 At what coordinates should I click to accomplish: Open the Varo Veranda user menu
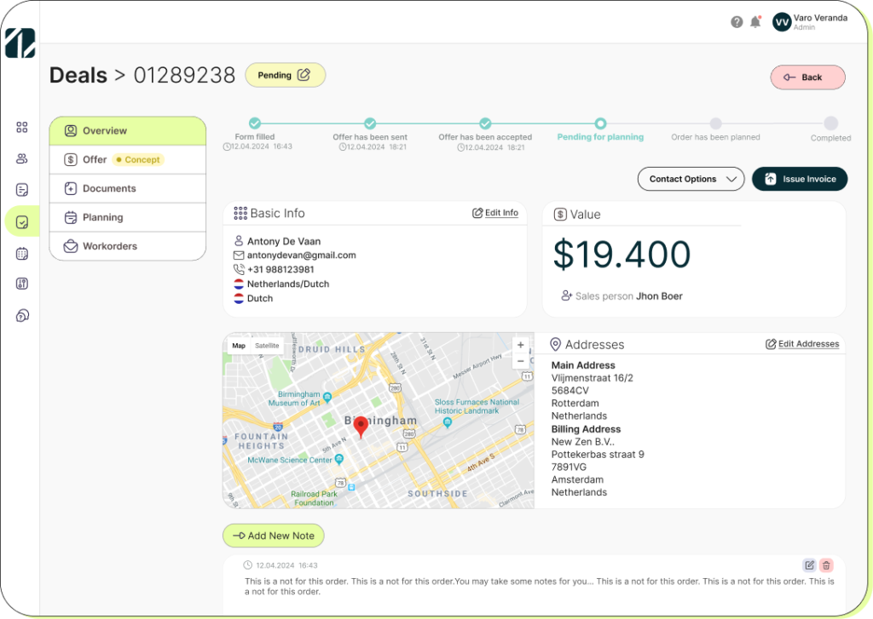pos(808,22)
